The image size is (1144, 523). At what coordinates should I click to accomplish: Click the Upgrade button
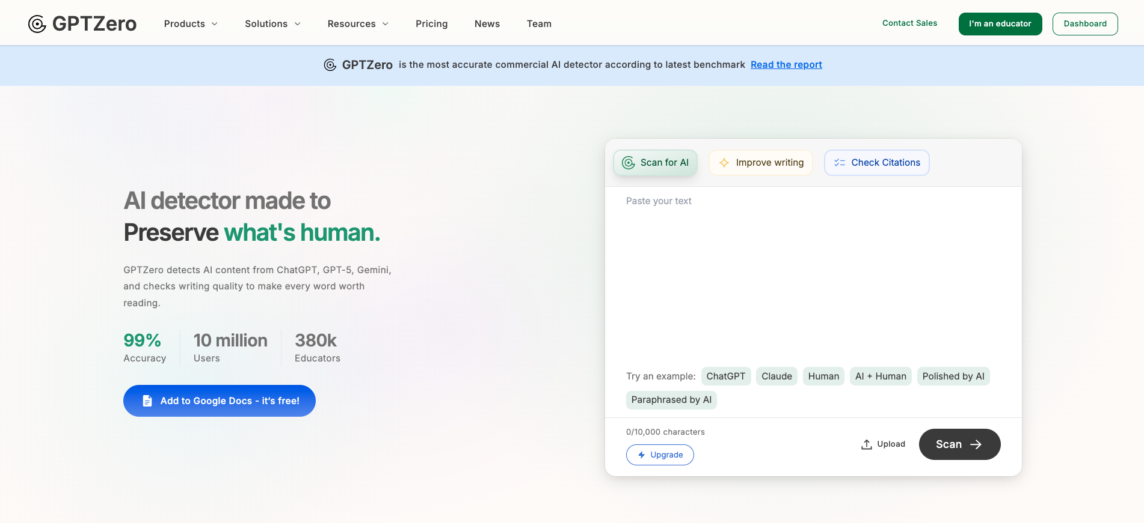660,455
